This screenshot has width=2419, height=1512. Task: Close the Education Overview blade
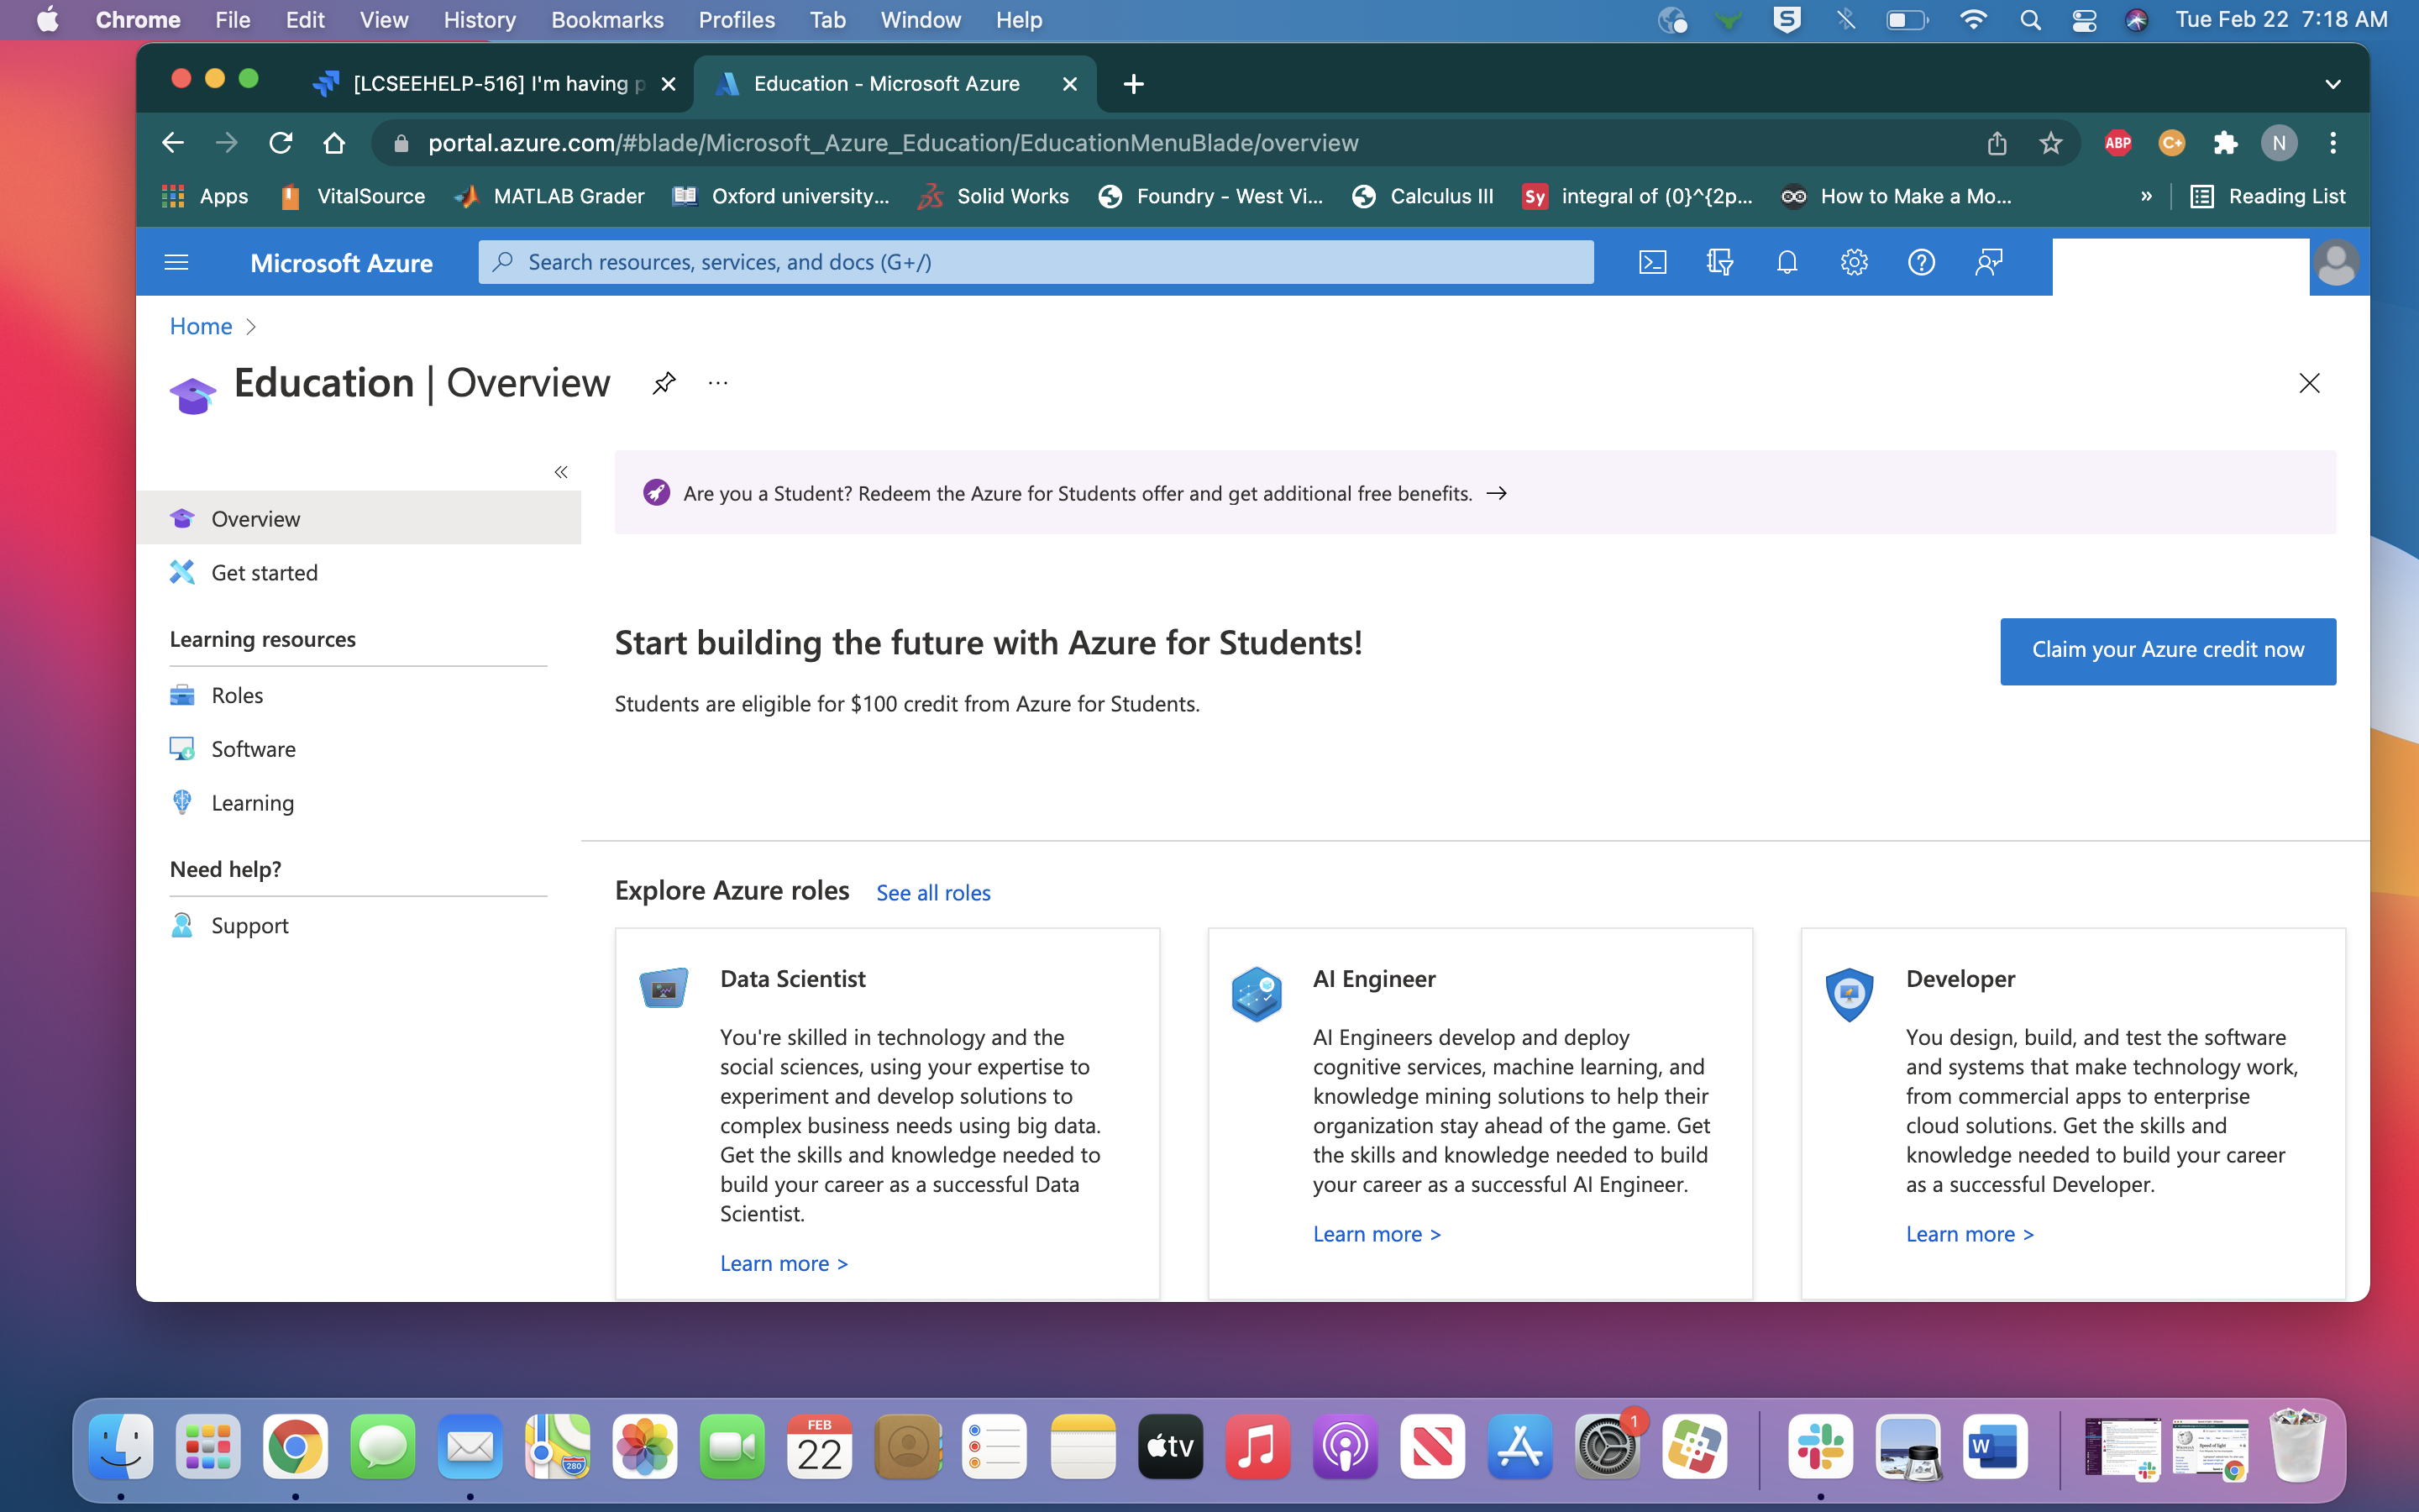tap(2309, 383)
